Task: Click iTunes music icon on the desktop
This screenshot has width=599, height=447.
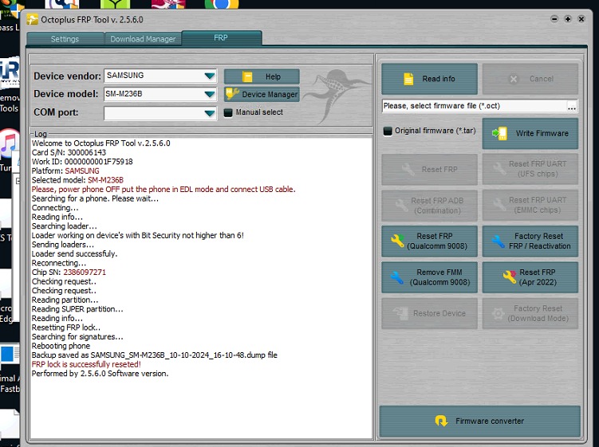Action: 9,145
